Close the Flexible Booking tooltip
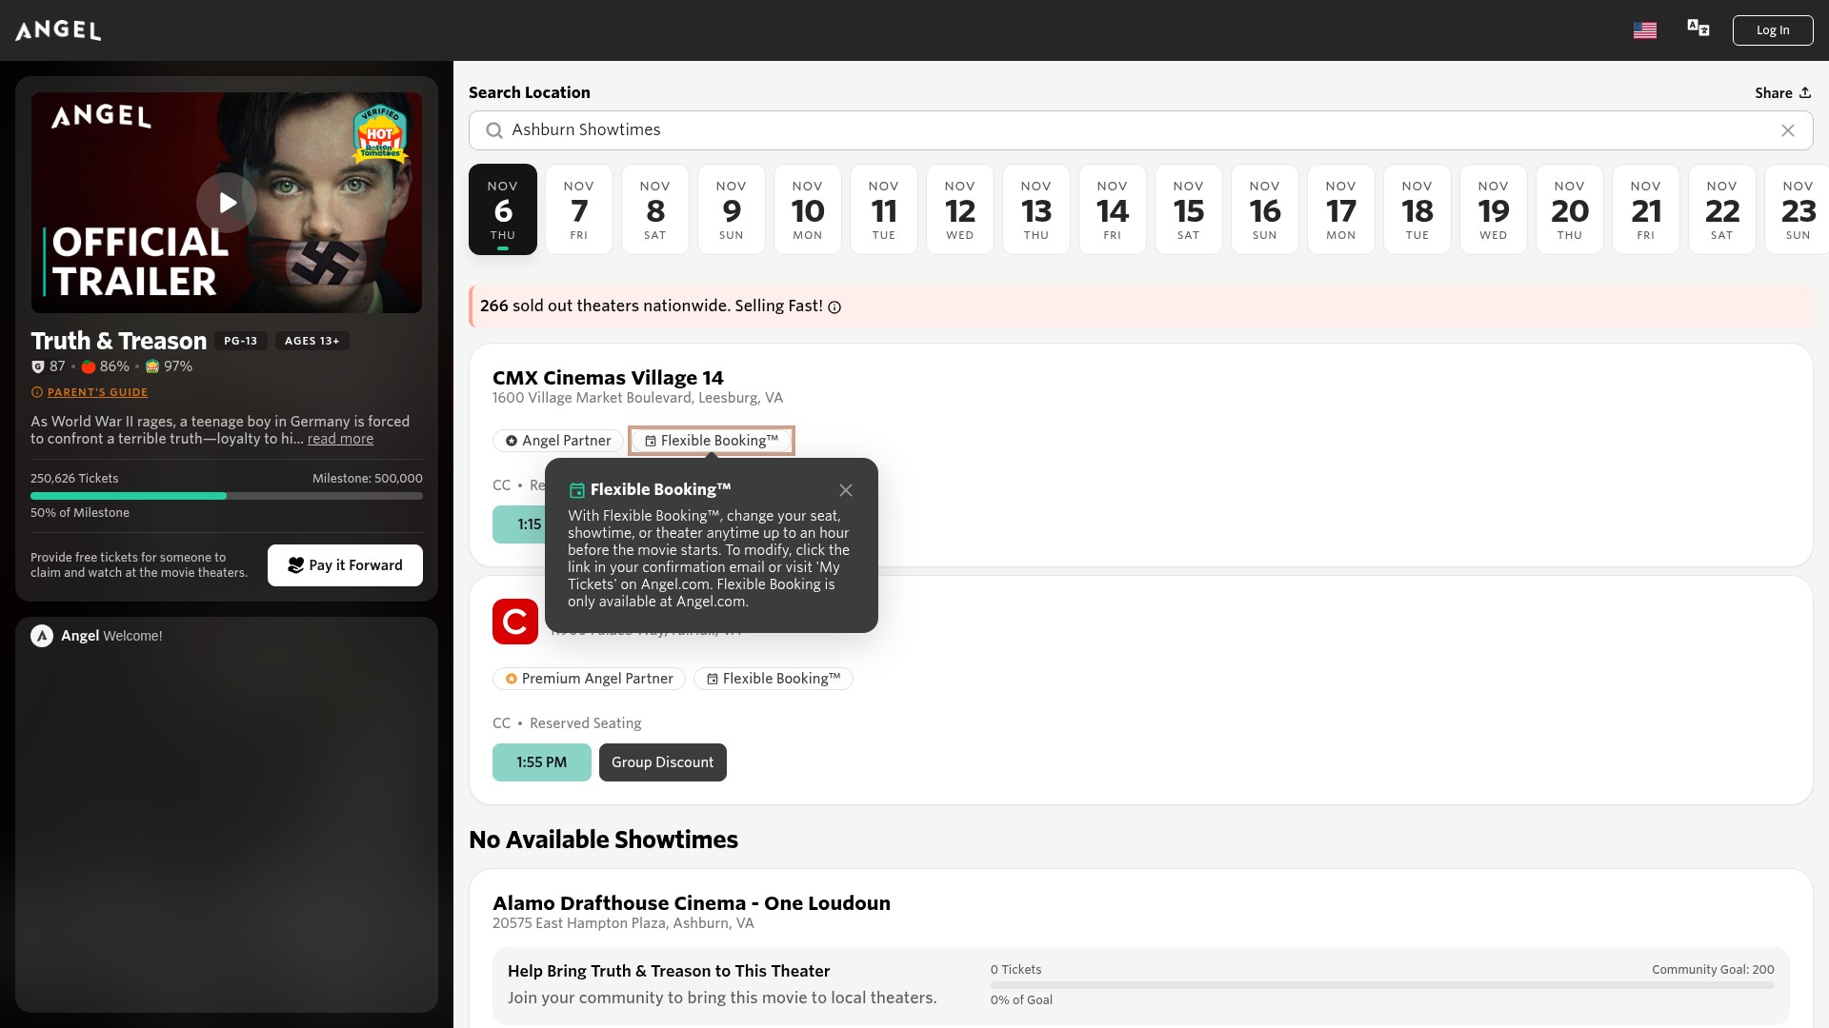This screenshot has height=1028, width=1829. click(x=846, y=490)
